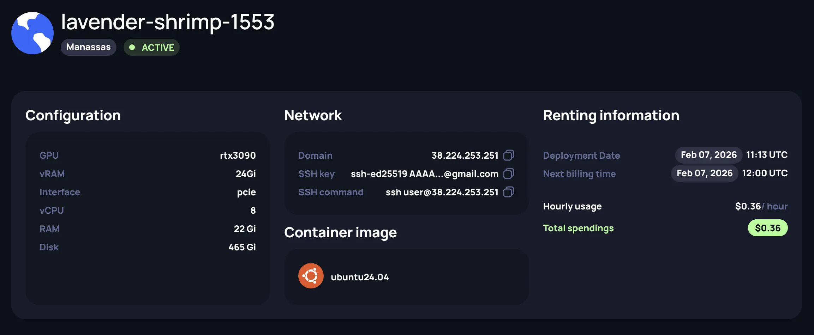Select the Network section header
Screen dimensions: 814x335
click(x=313, y=115)
